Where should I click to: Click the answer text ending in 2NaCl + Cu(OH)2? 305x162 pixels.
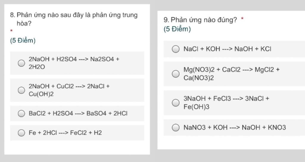coord(69,90)
